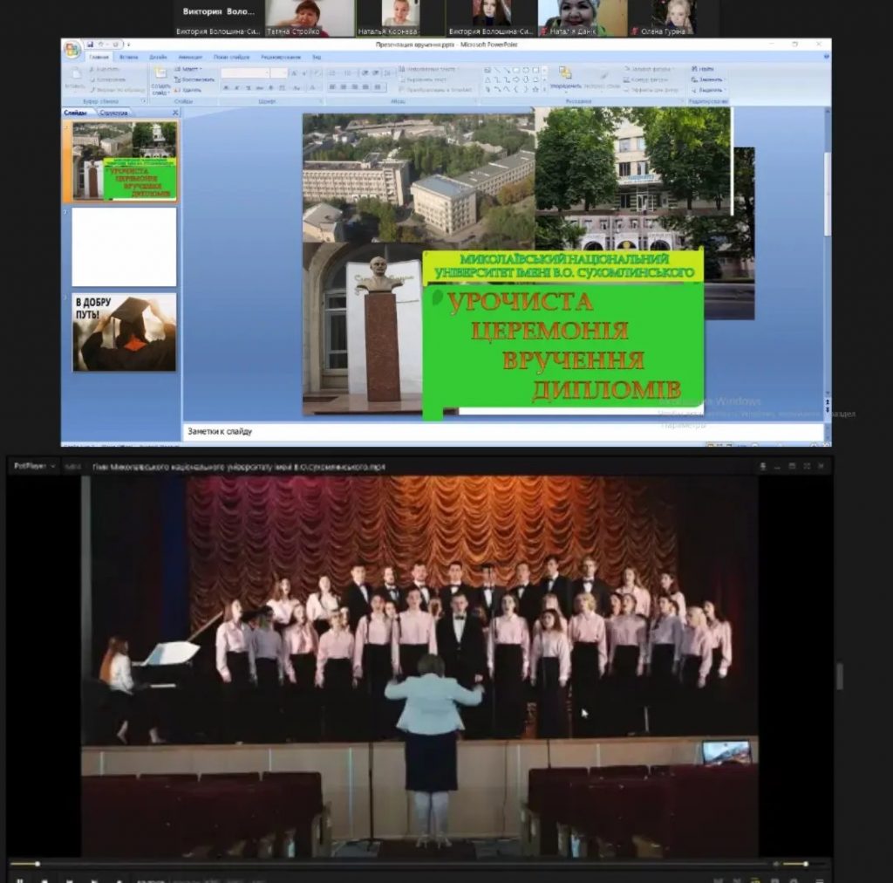Viewport: 893px width, 883px height.
Task: Select the В добру путь slide thumbnail
Action: (124, 332)
